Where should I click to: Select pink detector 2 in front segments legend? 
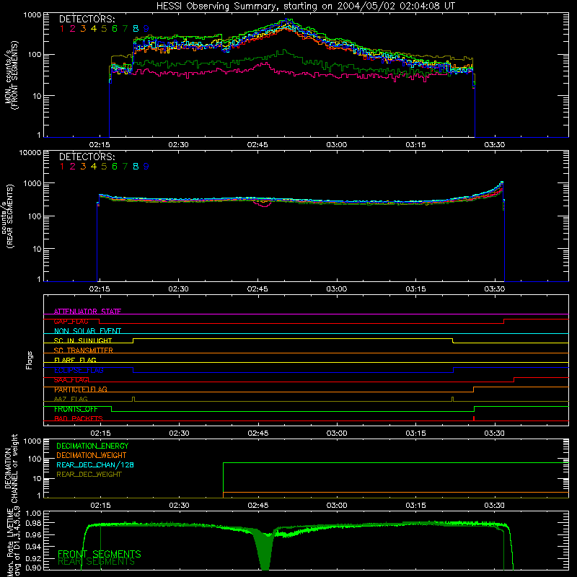click(x=73, y=29)
